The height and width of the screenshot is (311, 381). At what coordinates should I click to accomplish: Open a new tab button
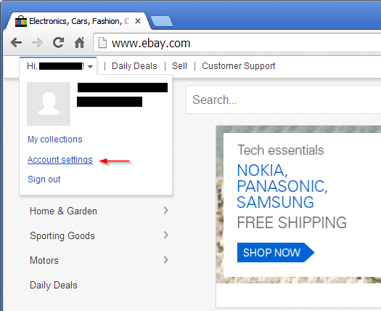(x=162, y=21)
